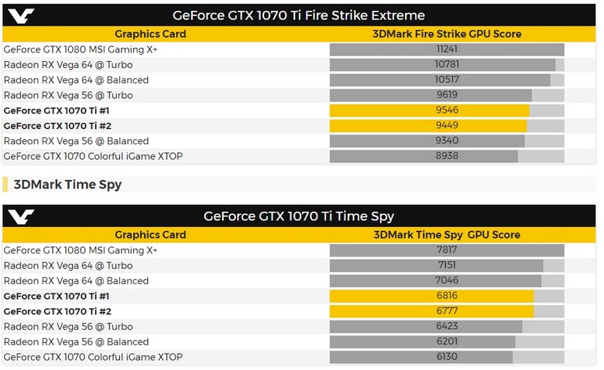604x370 pixels.
Task: Select the yellow 9546 score bar
Action: 430,110
